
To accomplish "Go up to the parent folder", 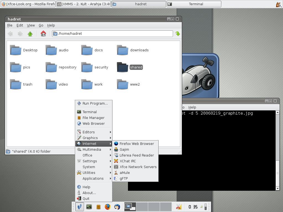I will (30, 33).
